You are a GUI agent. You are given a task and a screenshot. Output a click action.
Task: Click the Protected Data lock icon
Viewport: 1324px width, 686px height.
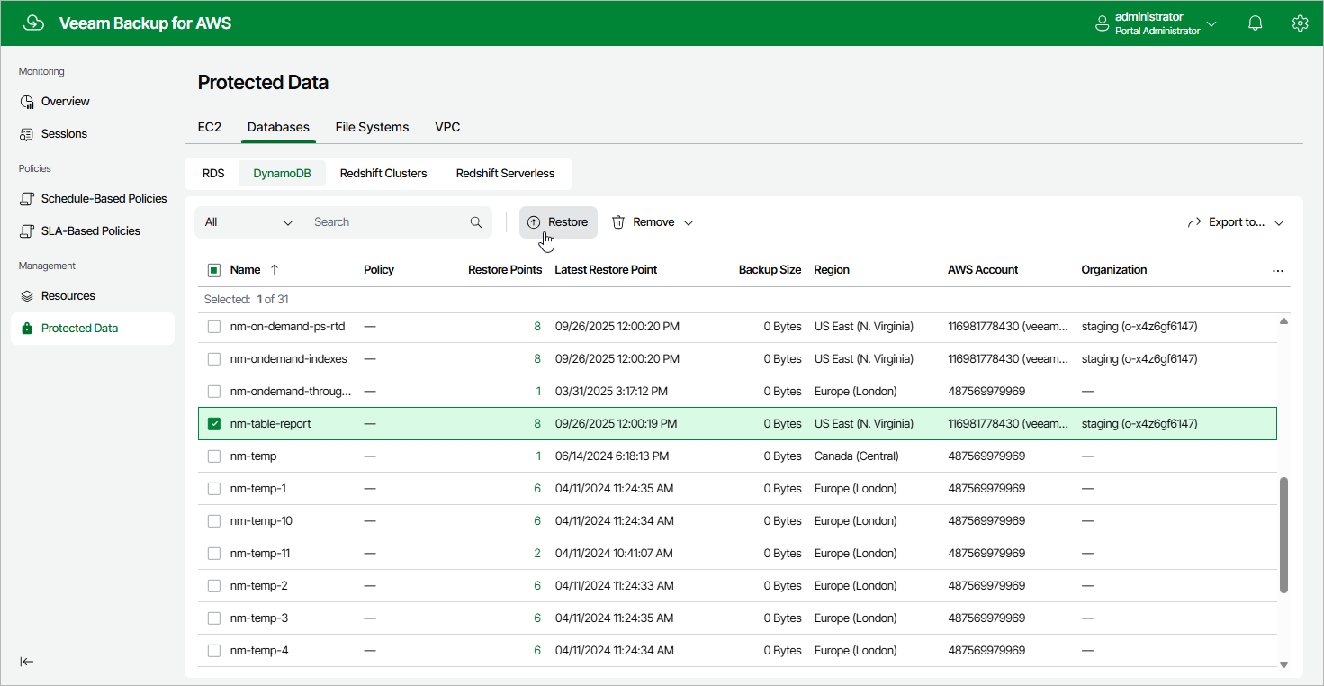coord(27,329)
